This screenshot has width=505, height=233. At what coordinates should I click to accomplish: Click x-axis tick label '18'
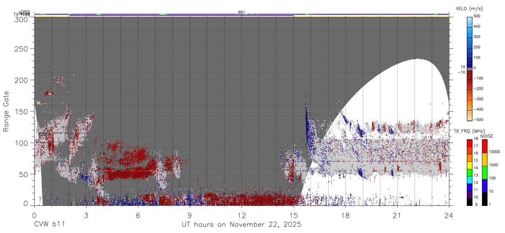[345, 215]
